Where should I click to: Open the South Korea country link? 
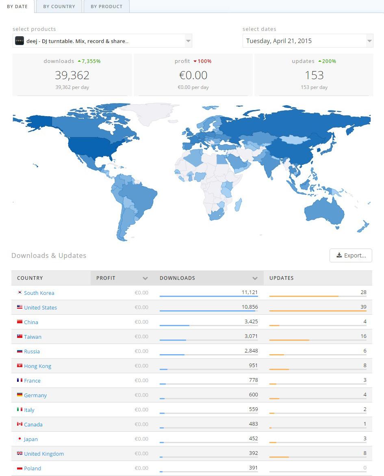pos(39,293)
